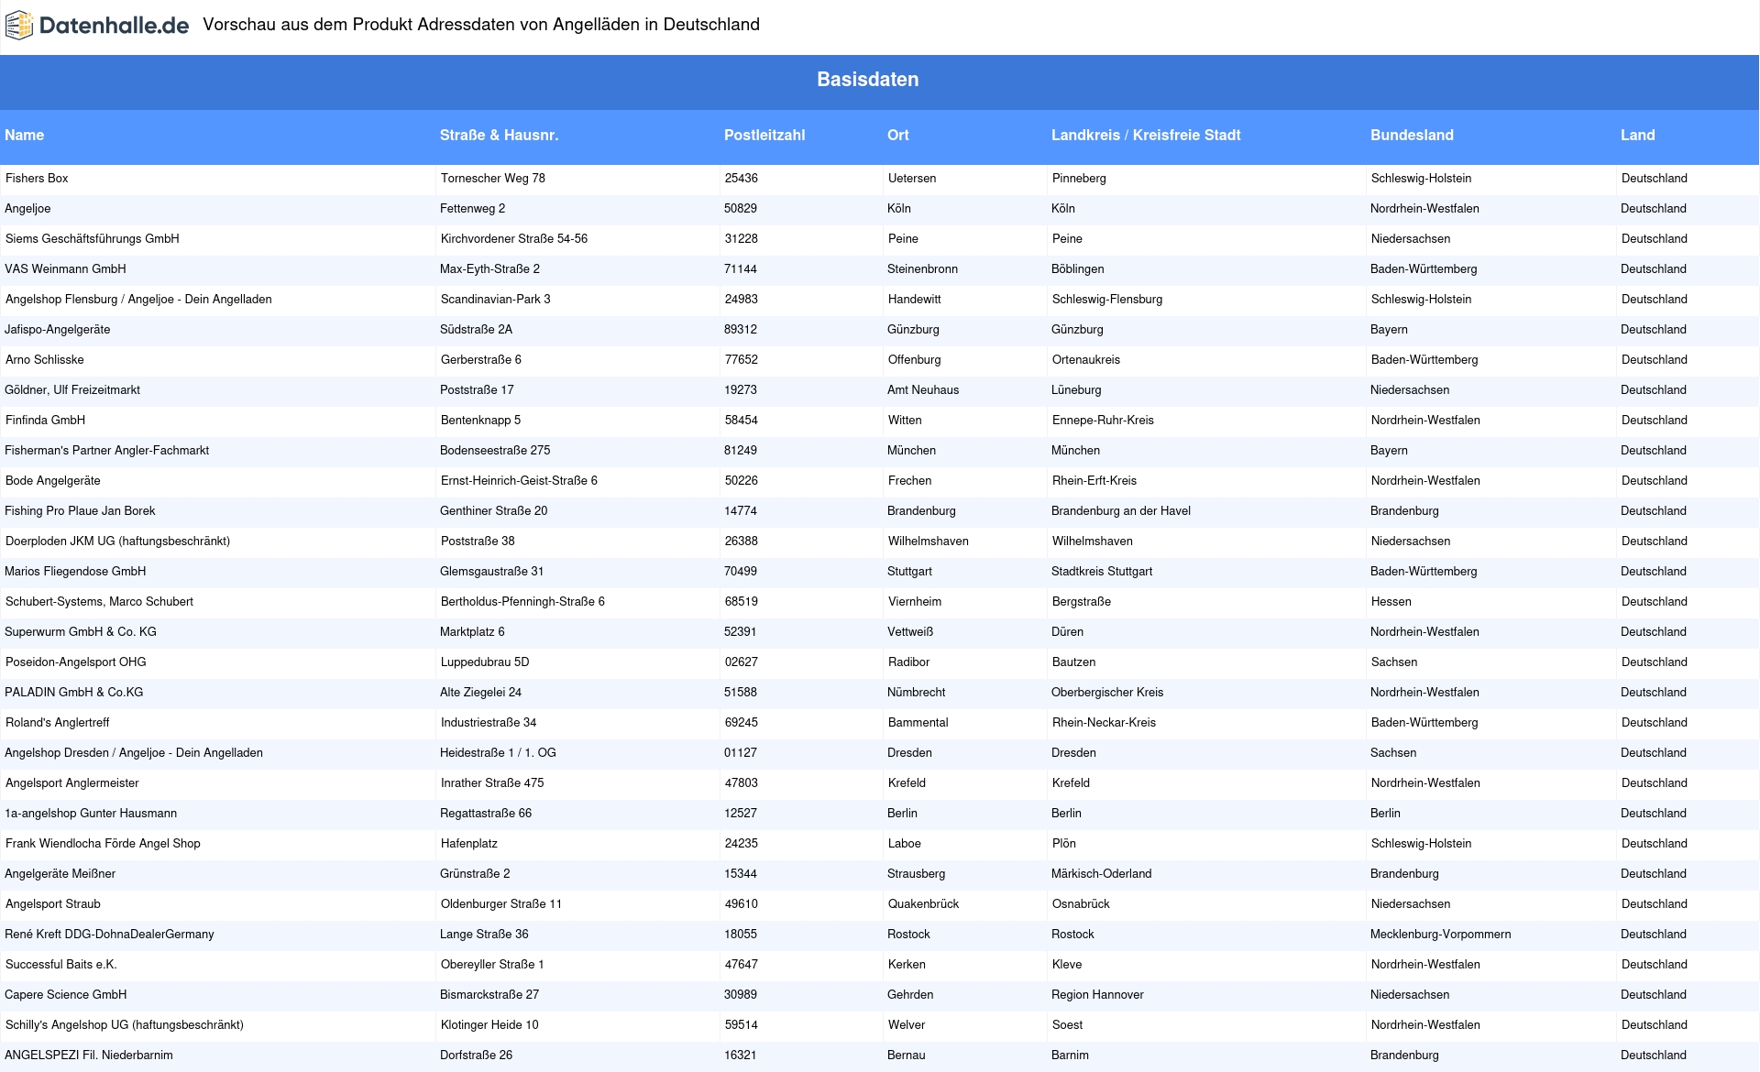Click postal code 02627
Screen dimensions: 1760x1072
pyautogui.click(x=742, y=662)
